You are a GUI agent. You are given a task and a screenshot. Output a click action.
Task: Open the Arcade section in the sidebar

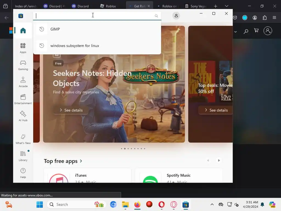click(x=23, y=82)
